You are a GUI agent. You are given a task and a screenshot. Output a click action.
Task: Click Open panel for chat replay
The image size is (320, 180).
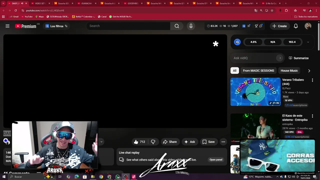point(216,160)
